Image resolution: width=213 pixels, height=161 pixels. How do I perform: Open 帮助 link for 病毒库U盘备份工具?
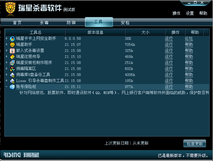click(x=189, y=75)
